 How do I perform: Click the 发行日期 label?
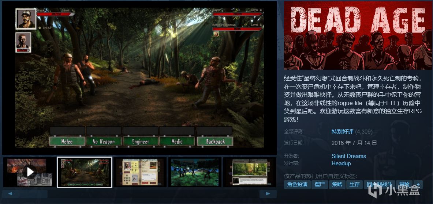coord(294,143)
